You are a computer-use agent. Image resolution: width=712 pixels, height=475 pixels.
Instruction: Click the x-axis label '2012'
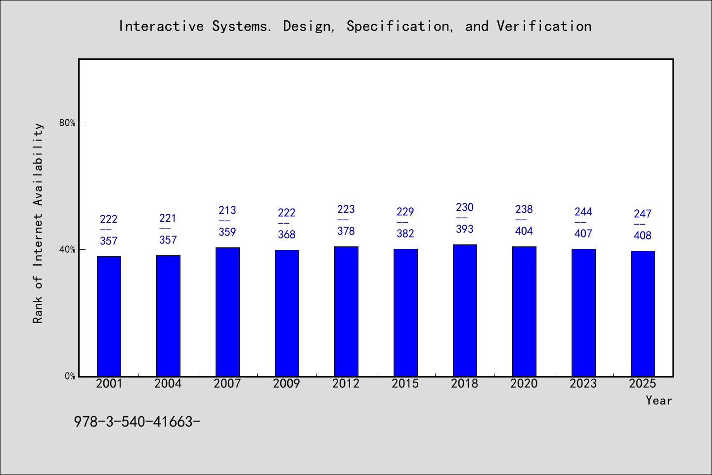[346, 383]
